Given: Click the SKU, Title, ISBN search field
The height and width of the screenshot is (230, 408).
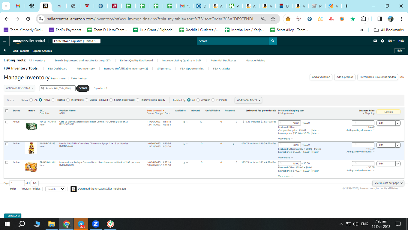Looking at the screenshot, I should [58, 88].
